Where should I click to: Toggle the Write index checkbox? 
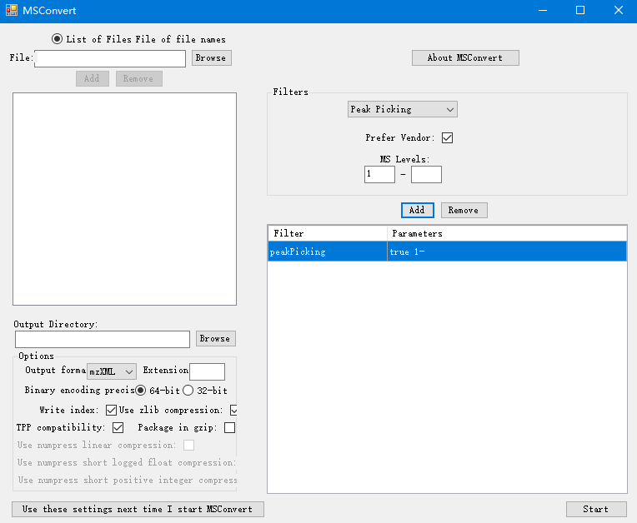pos(112,411)
